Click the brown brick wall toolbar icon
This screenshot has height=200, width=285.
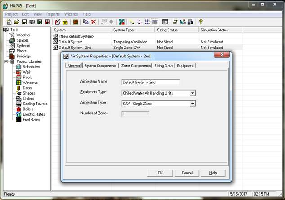(x=76, y=22)
